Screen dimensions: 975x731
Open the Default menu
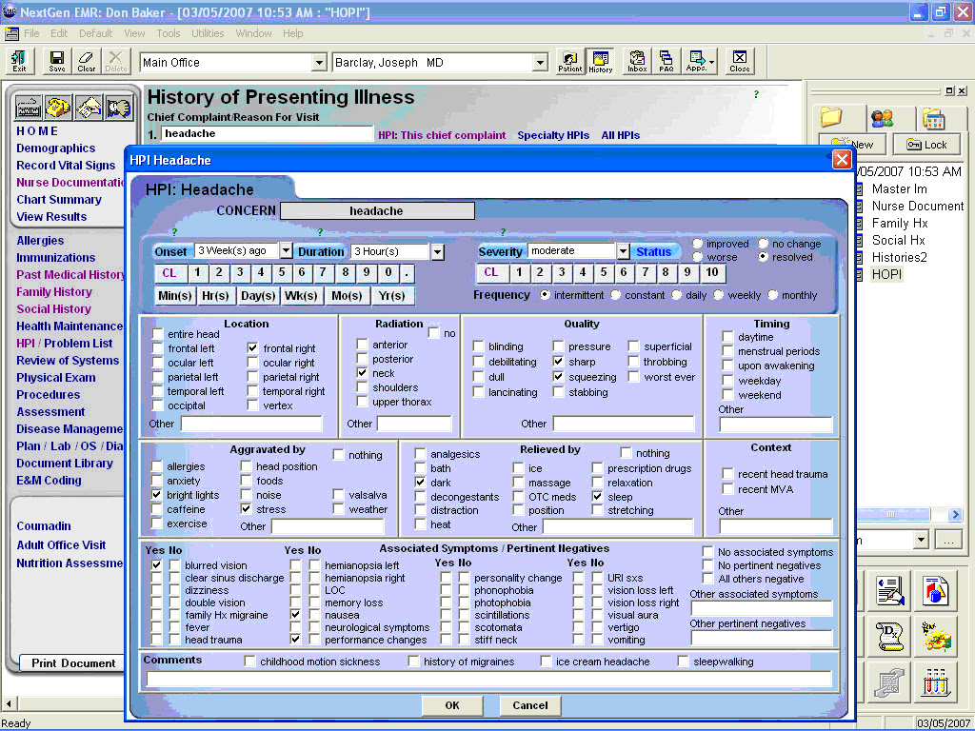(96, 33)
